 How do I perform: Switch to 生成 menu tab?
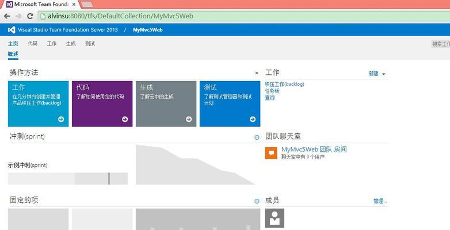pos(71,44)
